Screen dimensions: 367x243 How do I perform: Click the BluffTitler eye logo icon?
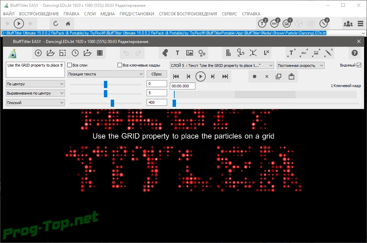[x=12, y=53]
